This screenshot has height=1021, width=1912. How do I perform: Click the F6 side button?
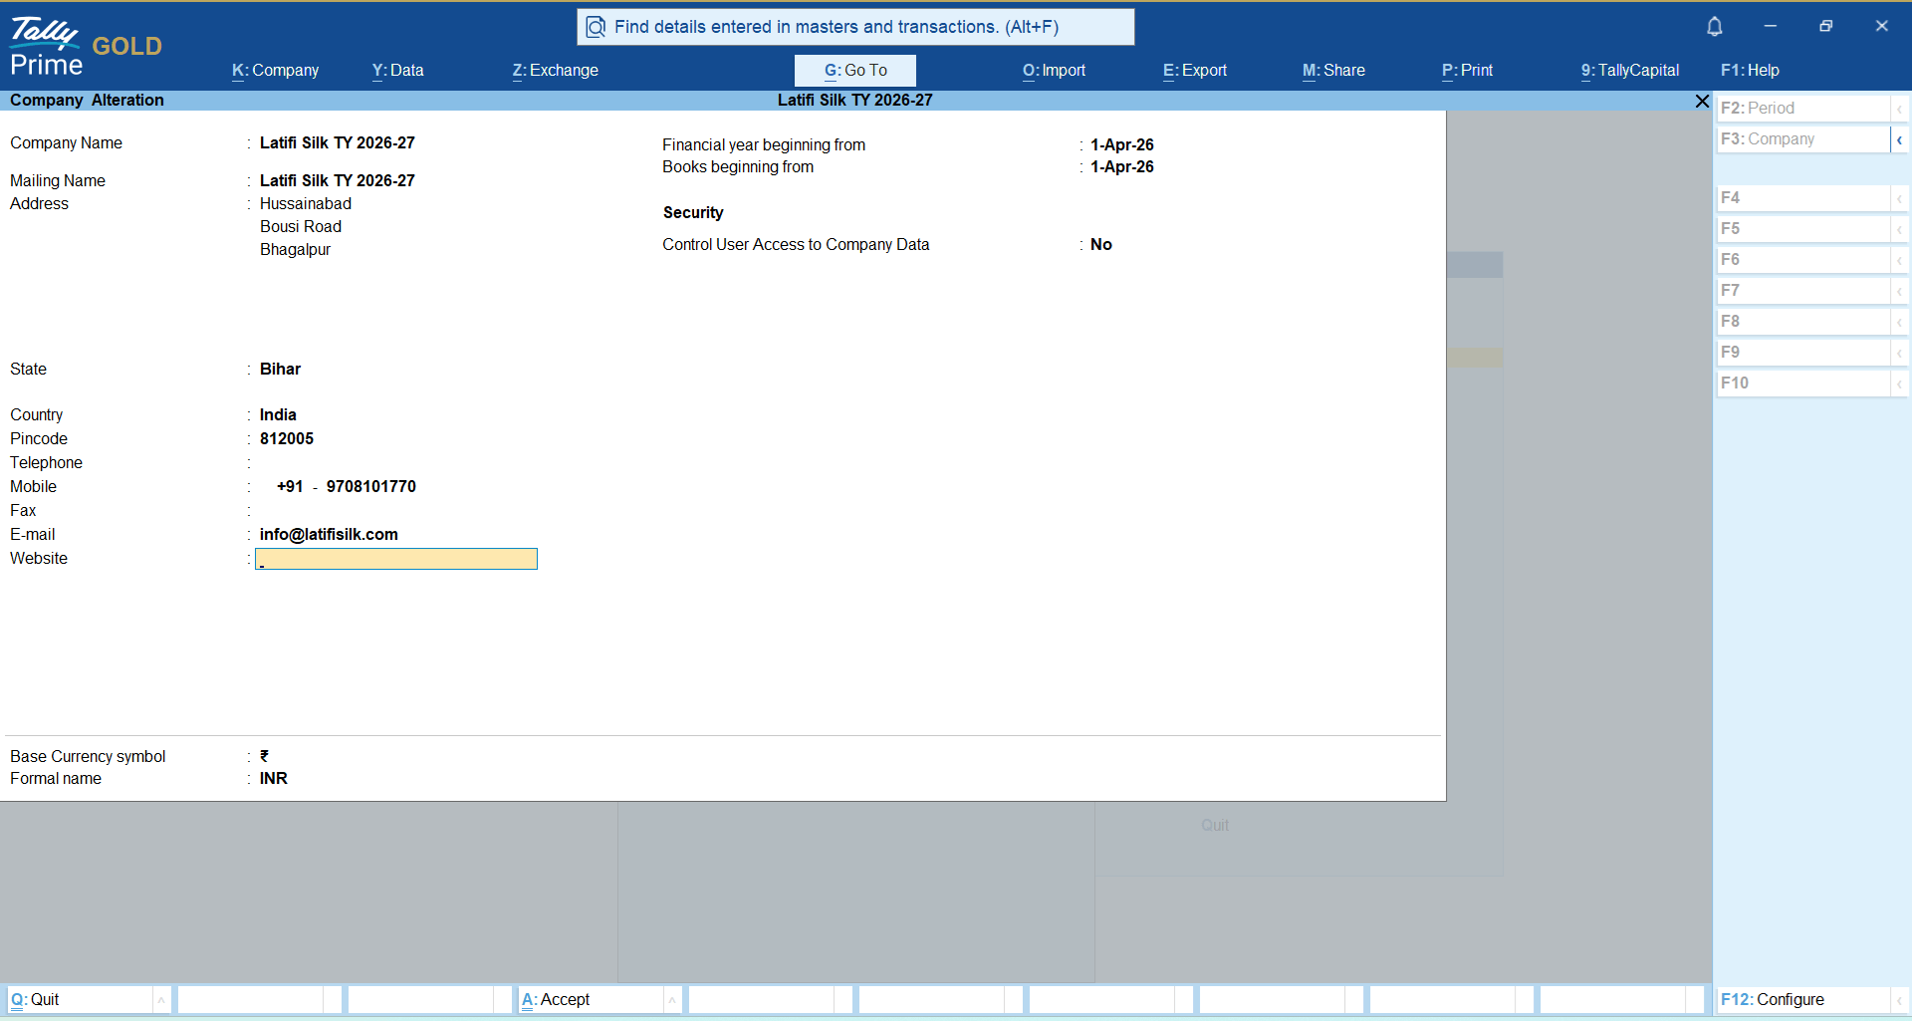point(1803,260)
